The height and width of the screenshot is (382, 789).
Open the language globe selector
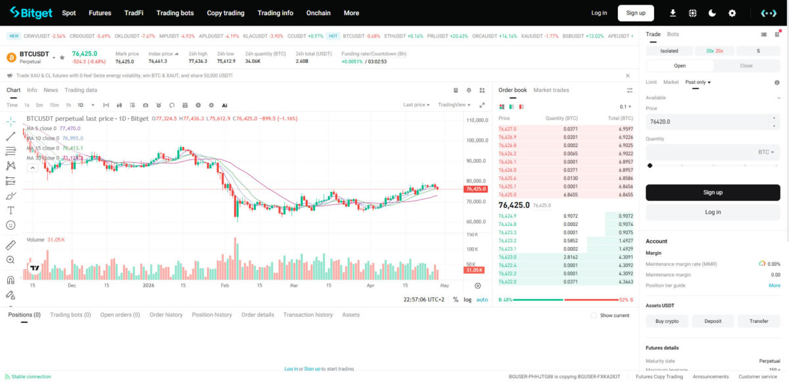tap(692, 13)
